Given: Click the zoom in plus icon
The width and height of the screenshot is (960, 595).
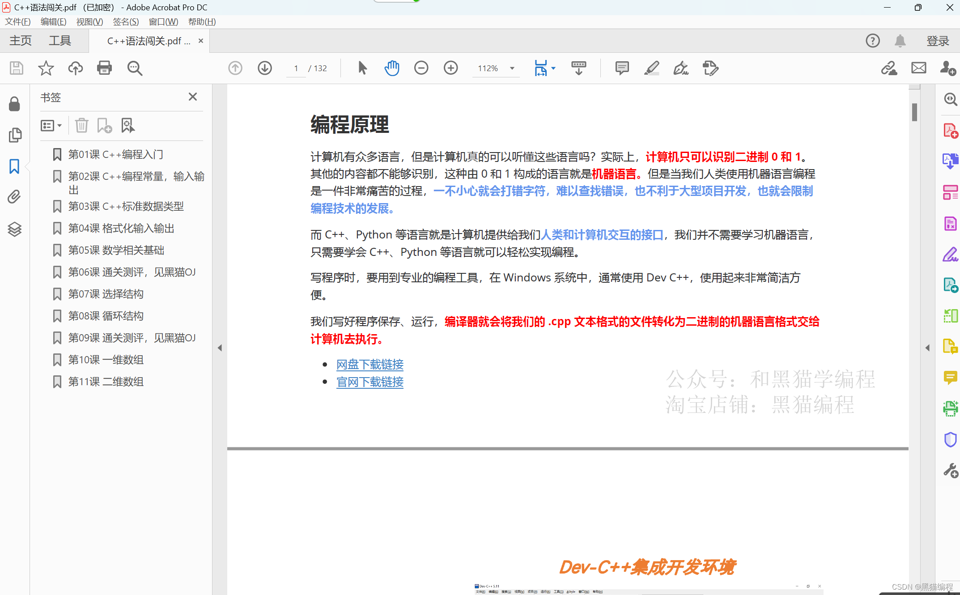Looking at the screenshot, I should coord(450,68).
